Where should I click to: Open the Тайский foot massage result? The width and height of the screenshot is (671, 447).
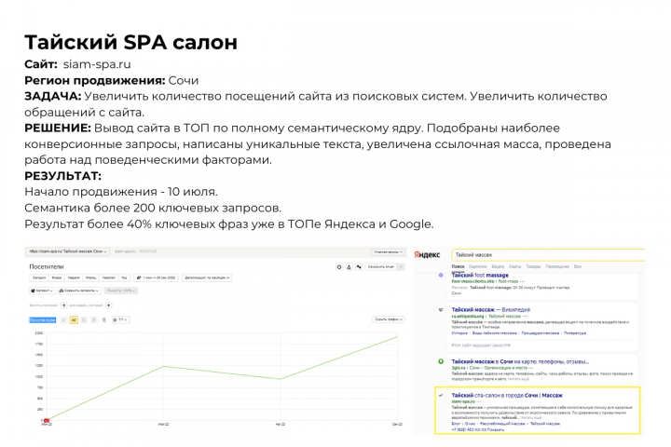click(x=480, y=275)
